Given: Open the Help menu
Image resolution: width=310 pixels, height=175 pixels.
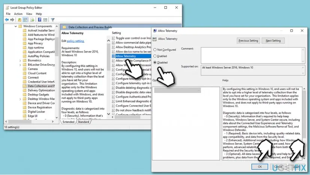Looking at the screenshot, I should pyautogui.click(x=39, y=14).
